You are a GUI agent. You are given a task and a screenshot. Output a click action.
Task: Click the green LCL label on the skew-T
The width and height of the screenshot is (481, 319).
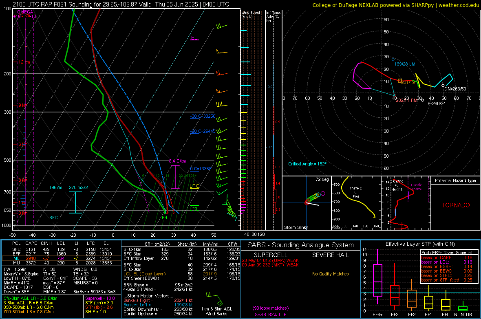pyautogui.click(x=194, y=209)
